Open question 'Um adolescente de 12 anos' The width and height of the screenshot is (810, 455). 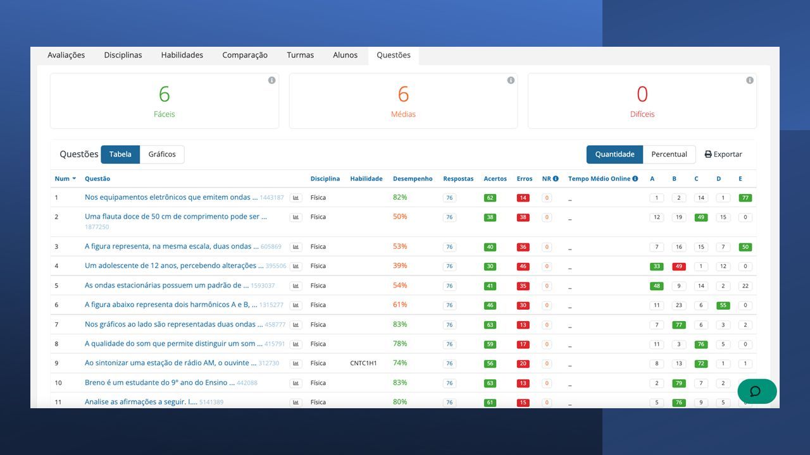point(174,265)
